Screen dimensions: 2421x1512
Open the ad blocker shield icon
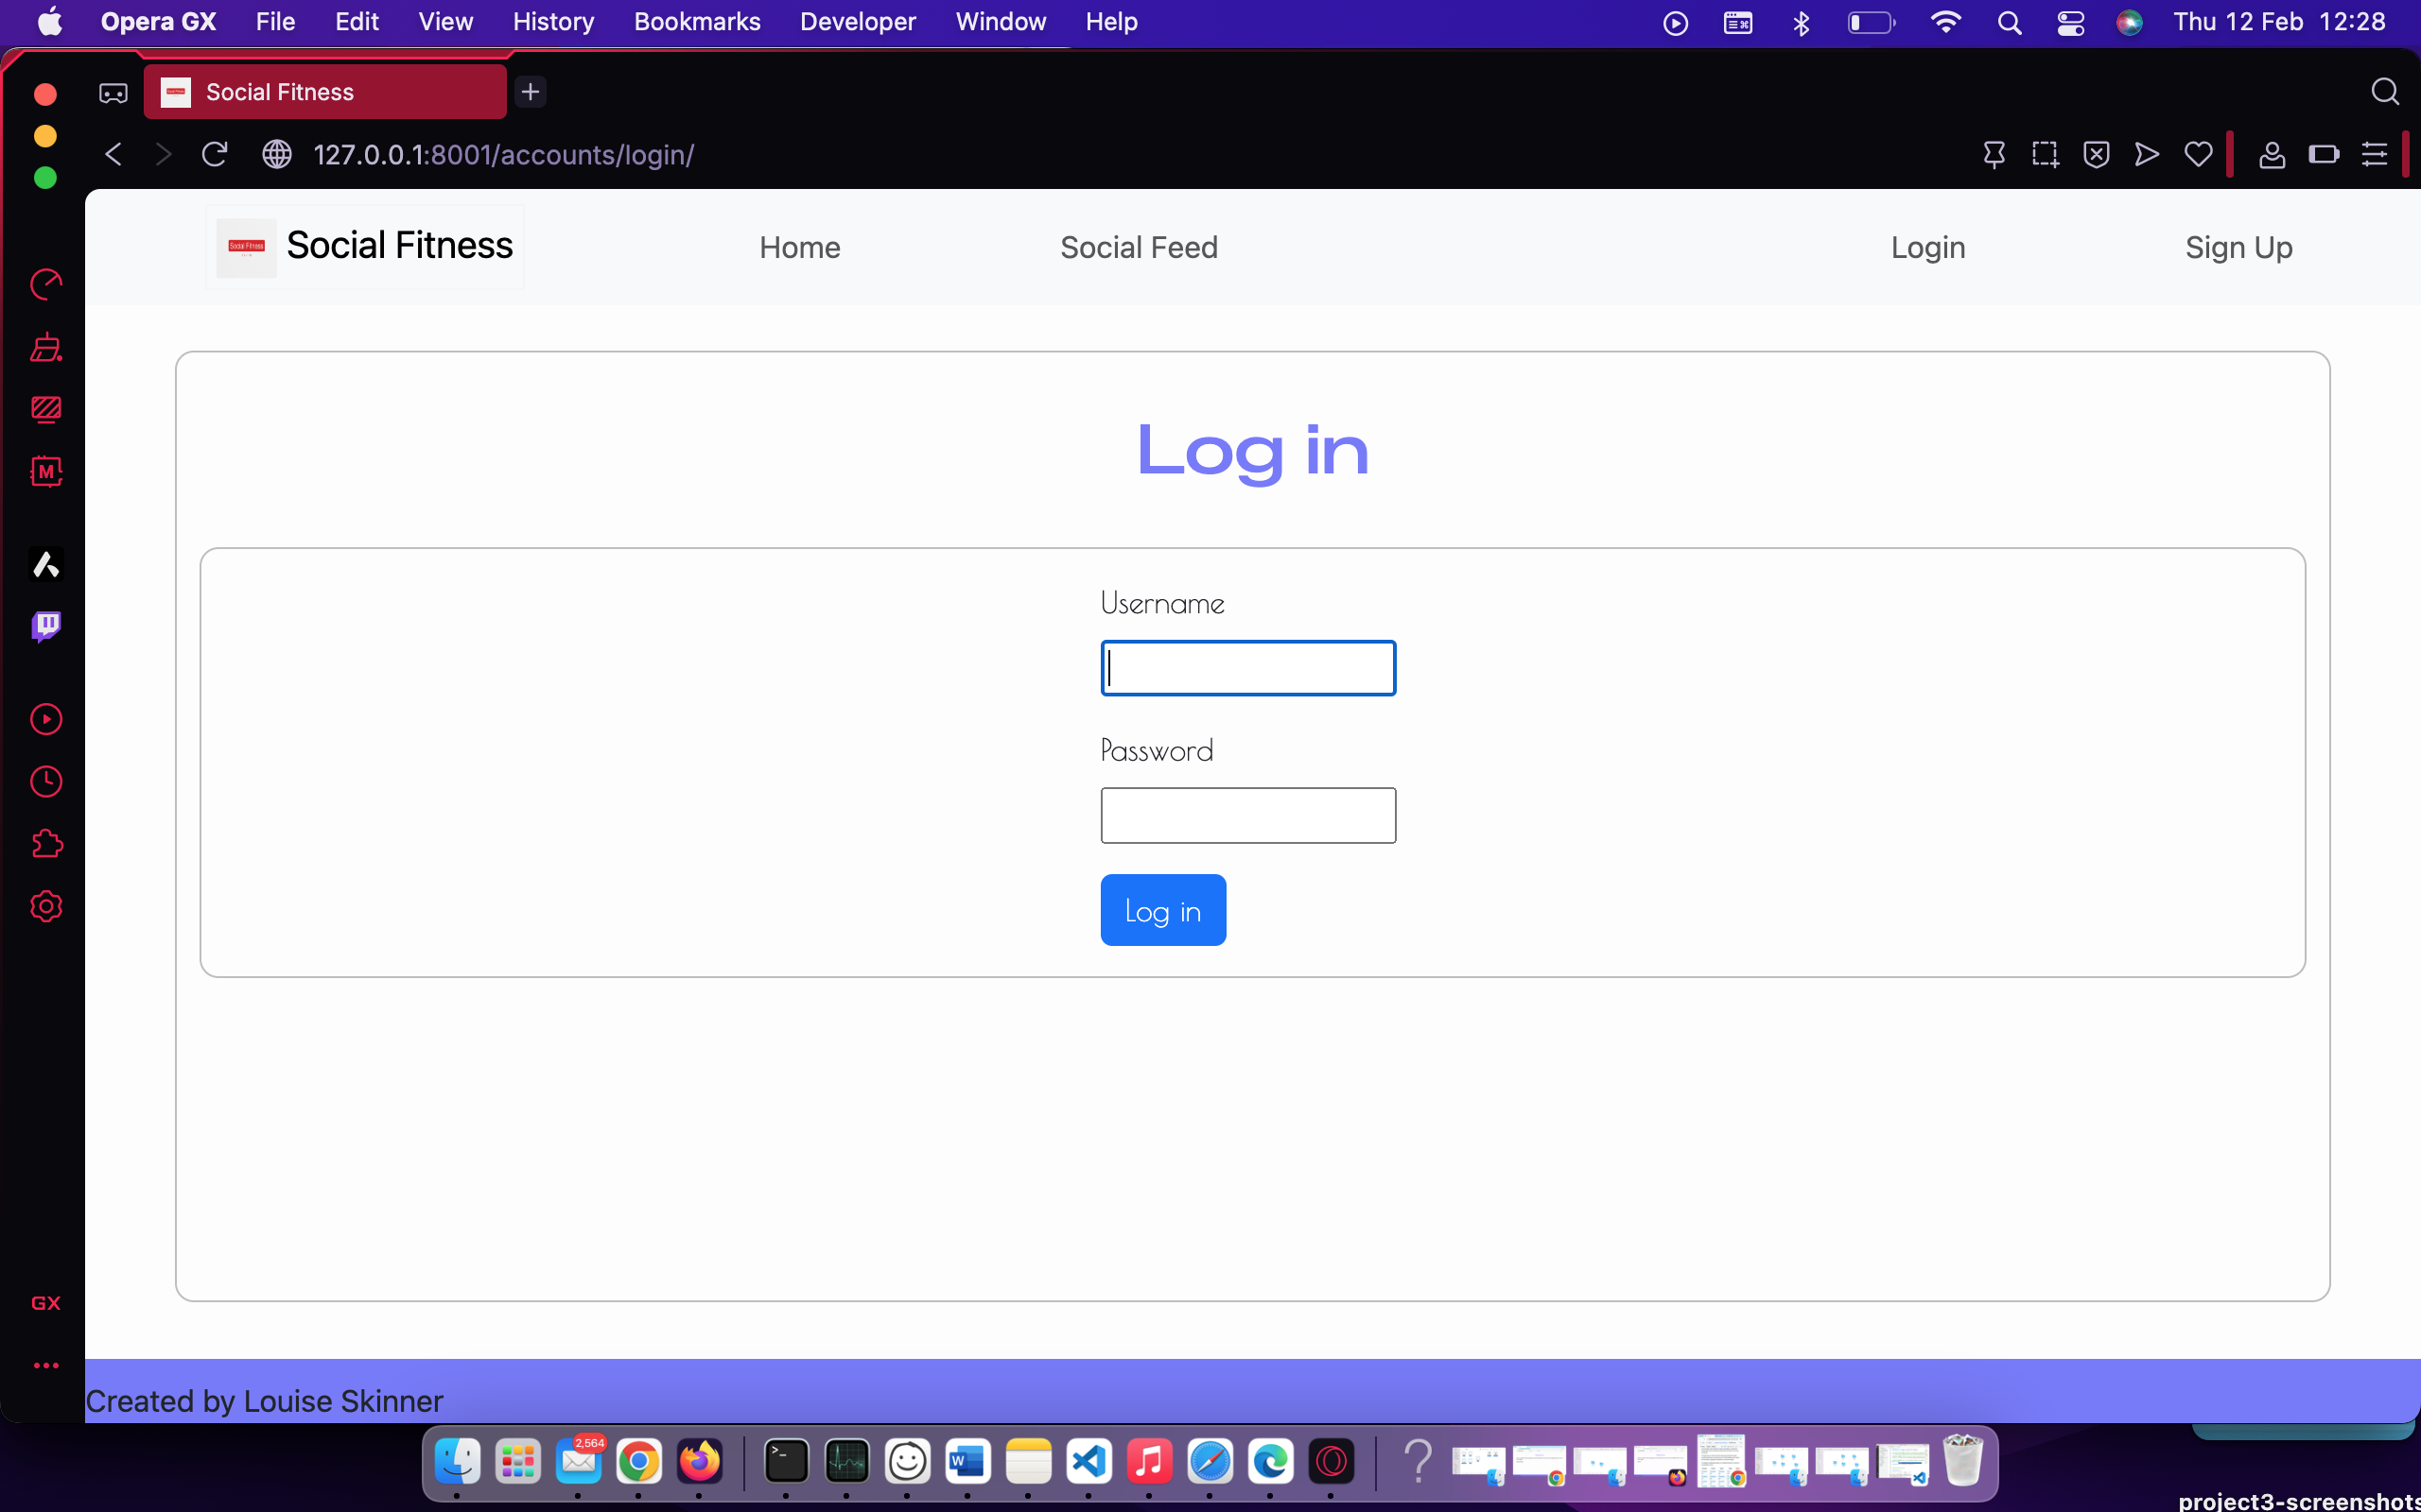[2097, 154]
